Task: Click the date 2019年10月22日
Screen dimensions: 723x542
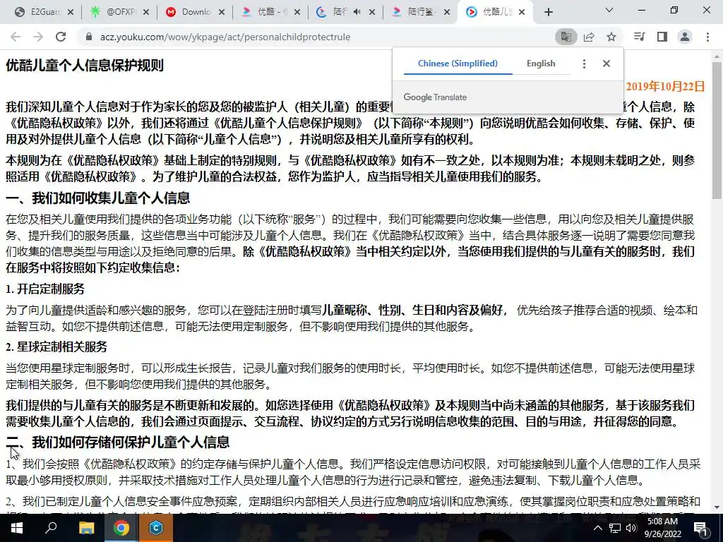Action: pos(665,86)
